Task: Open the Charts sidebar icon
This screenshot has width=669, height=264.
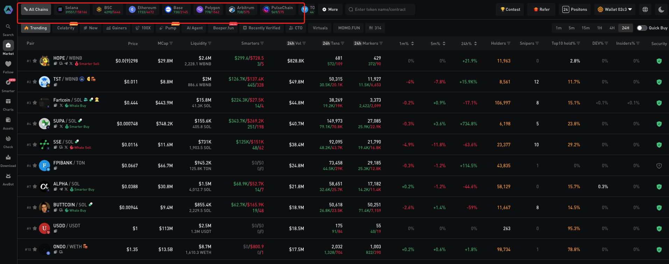Action: (8, 102)
